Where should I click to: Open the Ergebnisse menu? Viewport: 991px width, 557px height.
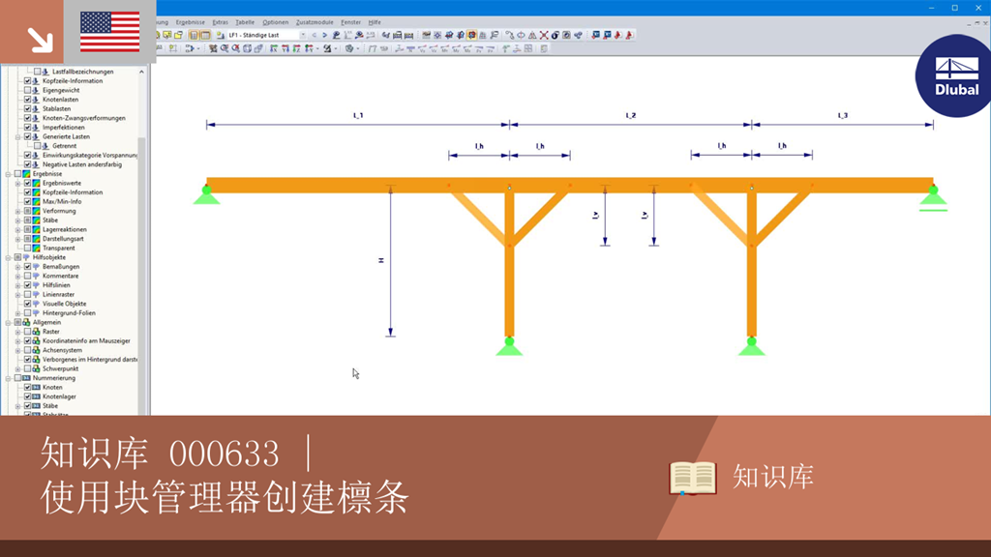click(x=191, y=22)
